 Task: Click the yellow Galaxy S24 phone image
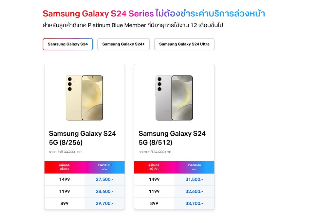point(84,98)
